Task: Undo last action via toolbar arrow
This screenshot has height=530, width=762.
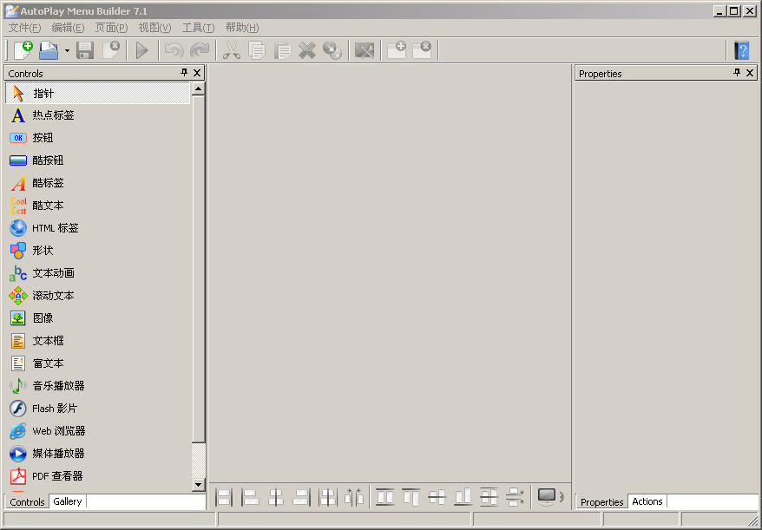Action: pos(174,50)
